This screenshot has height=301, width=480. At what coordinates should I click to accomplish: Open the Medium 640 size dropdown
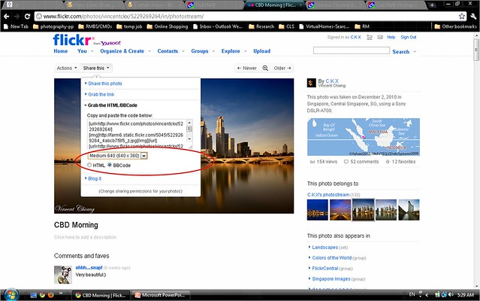[x=117, y=156]
